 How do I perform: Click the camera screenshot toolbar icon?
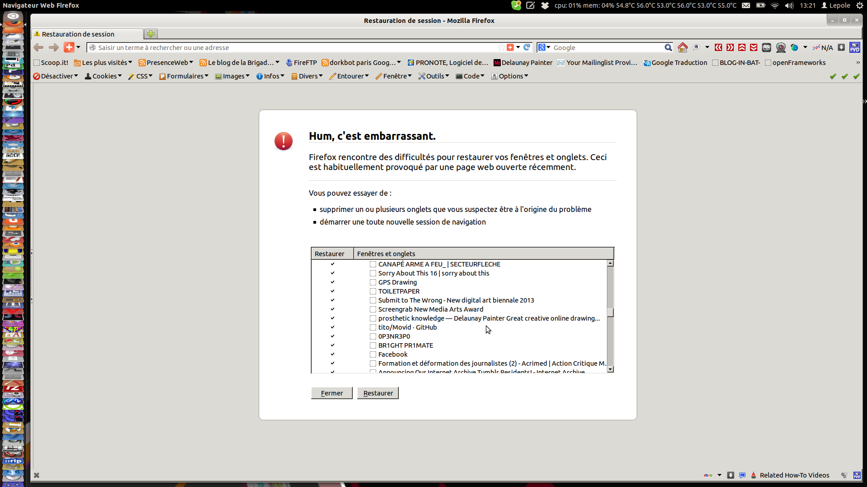766,47
